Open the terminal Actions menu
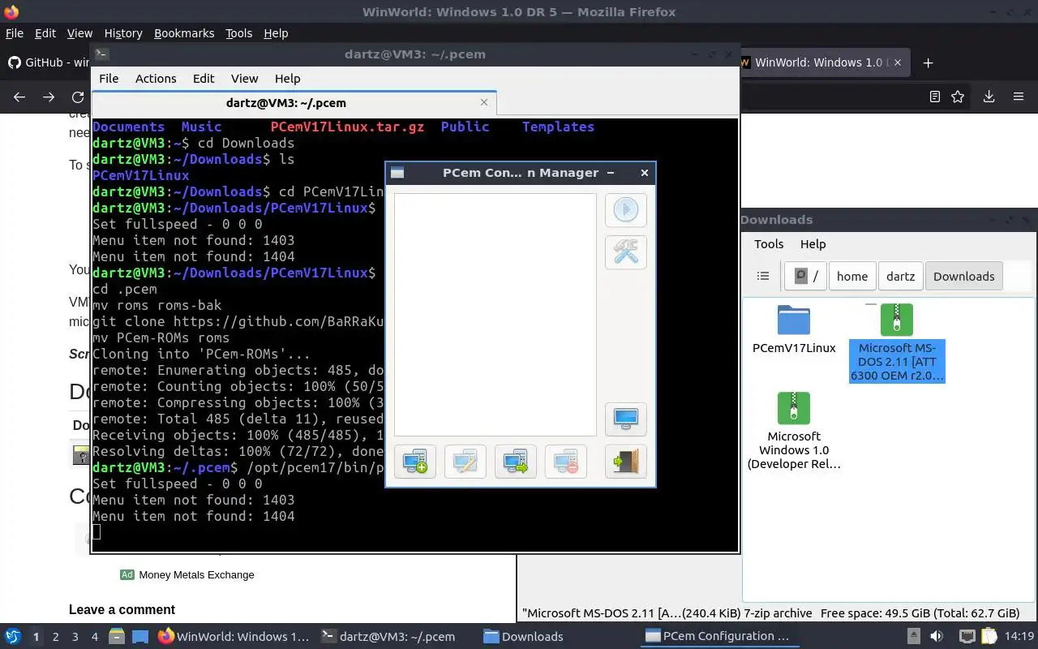The height and width of the screenshot is (649, 1038). tap(156, 79)
